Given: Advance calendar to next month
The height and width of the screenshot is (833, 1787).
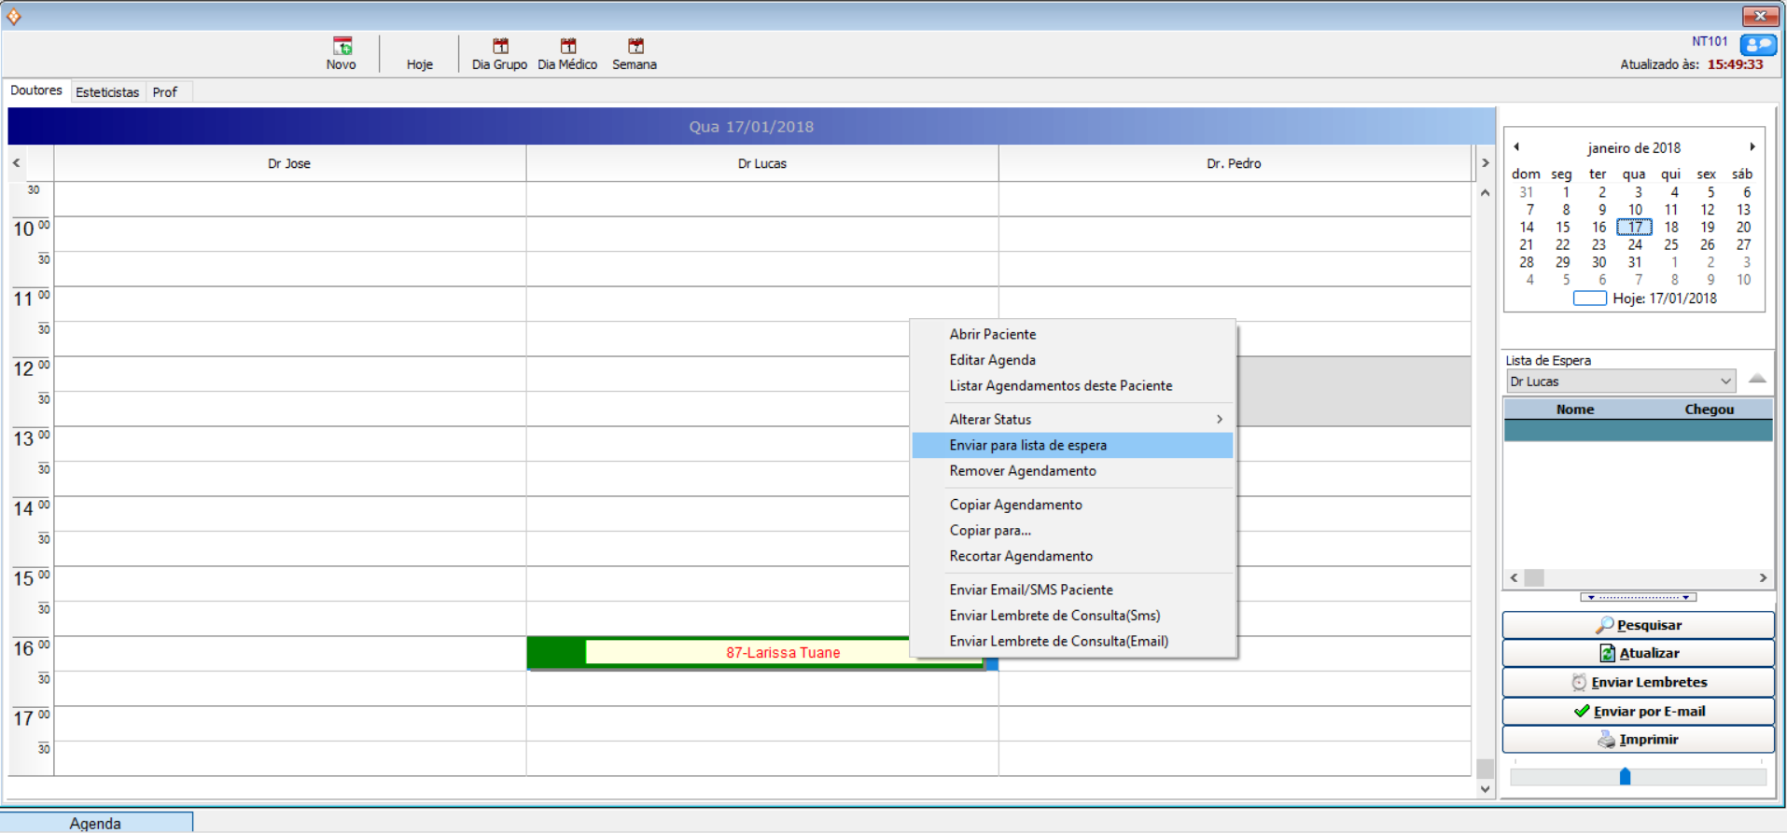Looking at the screenshot, I should pos(1752,146).
